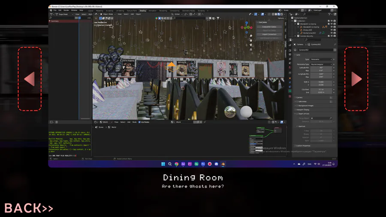The image size is (386, 217).
Task: Toggle viewport overlays icon
Action: coord(262,14)
